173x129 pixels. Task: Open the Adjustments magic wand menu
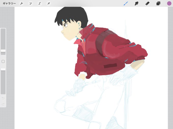(x=31, y=4)
